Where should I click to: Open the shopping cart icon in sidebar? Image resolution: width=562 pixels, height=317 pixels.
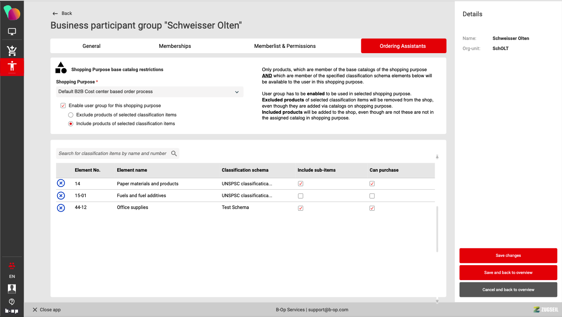click(12, 50)
